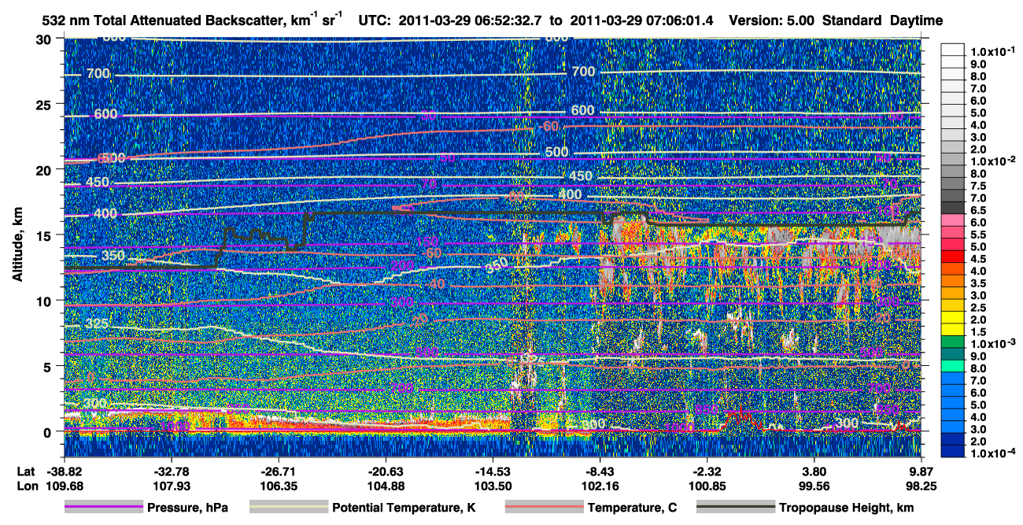1023x525 pixels.
Task: Click the latitude value '9.87'
Action: click(921, 472)
